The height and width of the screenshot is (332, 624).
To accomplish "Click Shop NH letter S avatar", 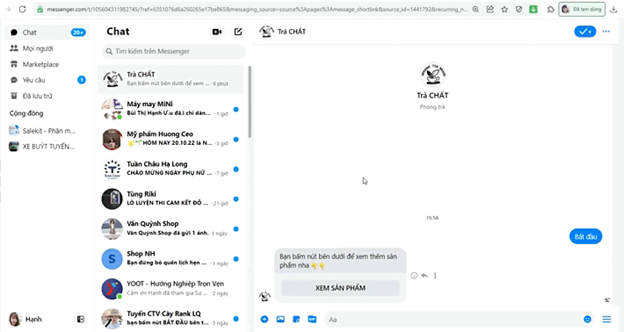I will [112, 259].
